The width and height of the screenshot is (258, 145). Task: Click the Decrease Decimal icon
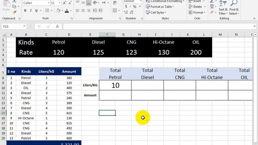point(131,12)
